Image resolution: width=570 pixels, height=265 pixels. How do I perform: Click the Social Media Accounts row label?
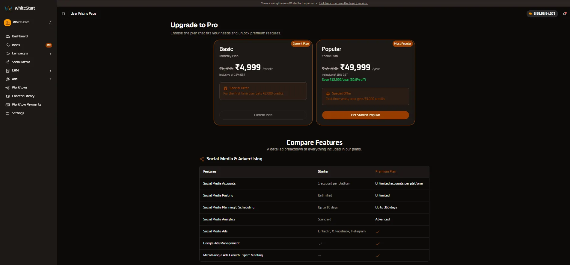[x=219, y=184]
